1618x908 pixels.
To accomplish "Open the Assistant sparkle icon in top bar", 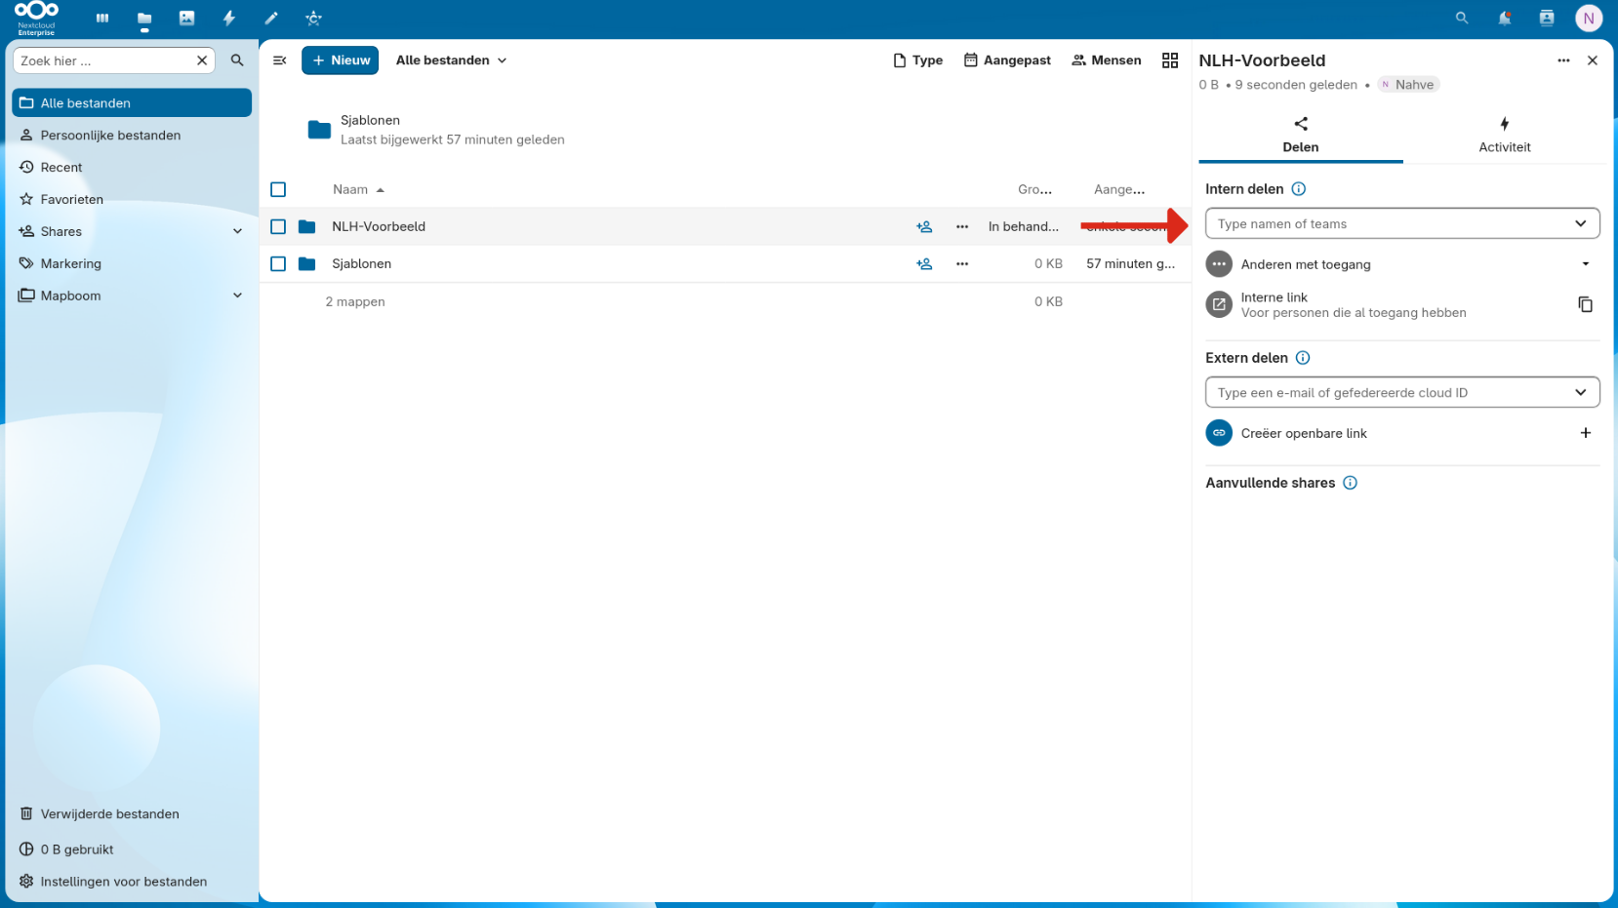I will (313, 18).
